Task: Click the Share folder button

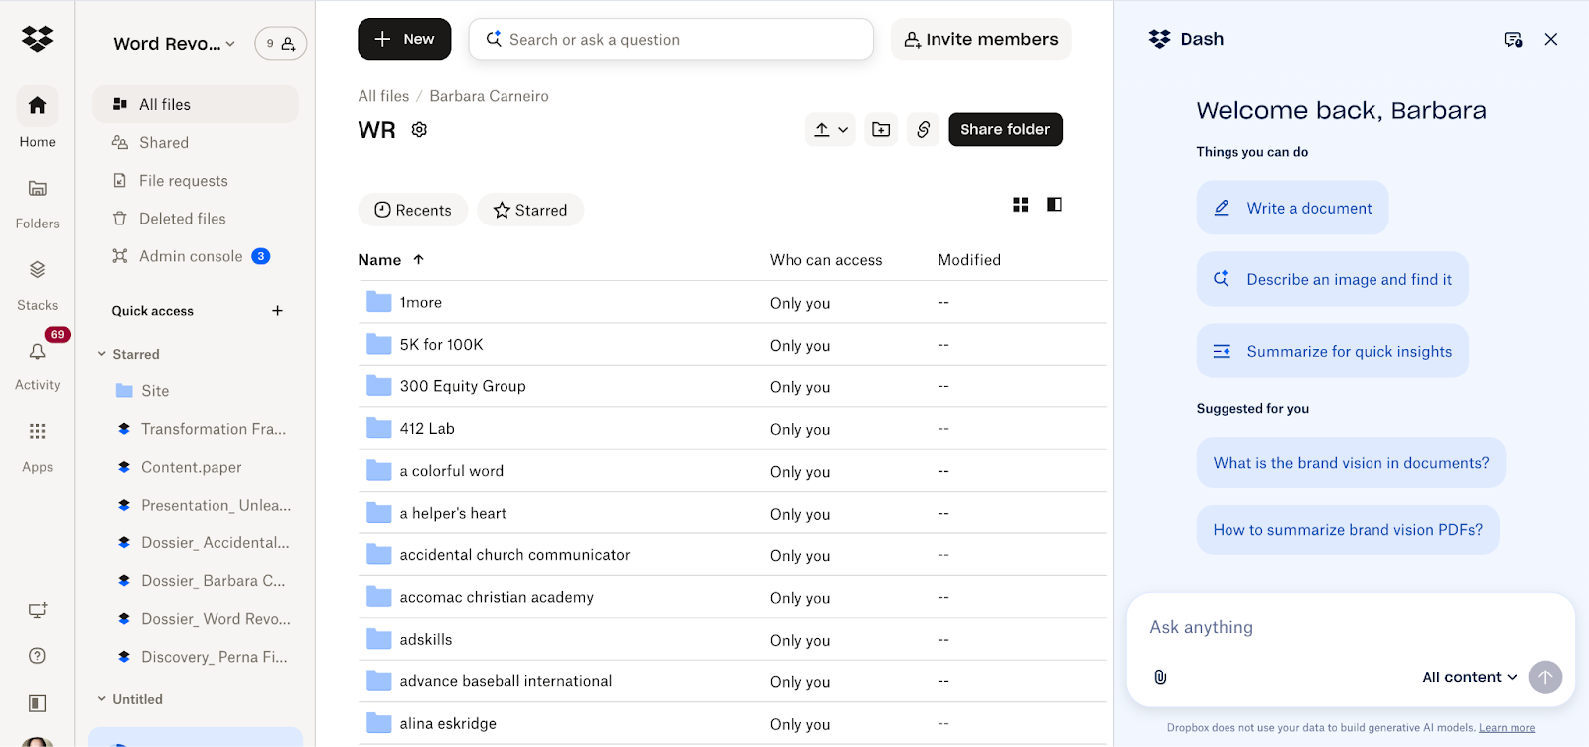Action: click(1005, 129)
